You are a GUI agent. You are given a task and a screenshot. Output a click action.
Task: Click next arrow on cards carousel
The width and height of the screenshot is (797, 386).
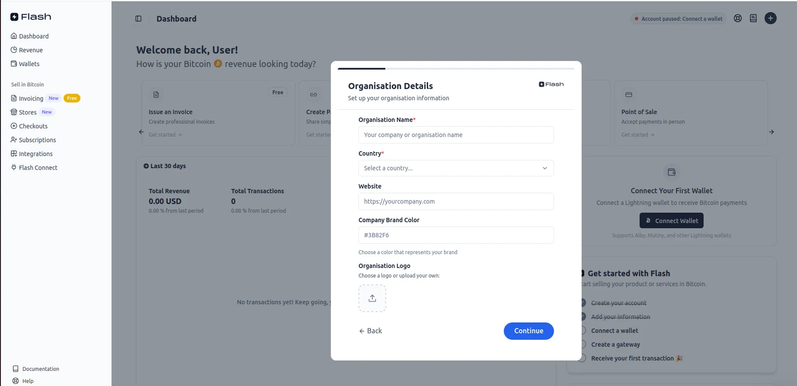pyautogui.click(x=771, y=132)
